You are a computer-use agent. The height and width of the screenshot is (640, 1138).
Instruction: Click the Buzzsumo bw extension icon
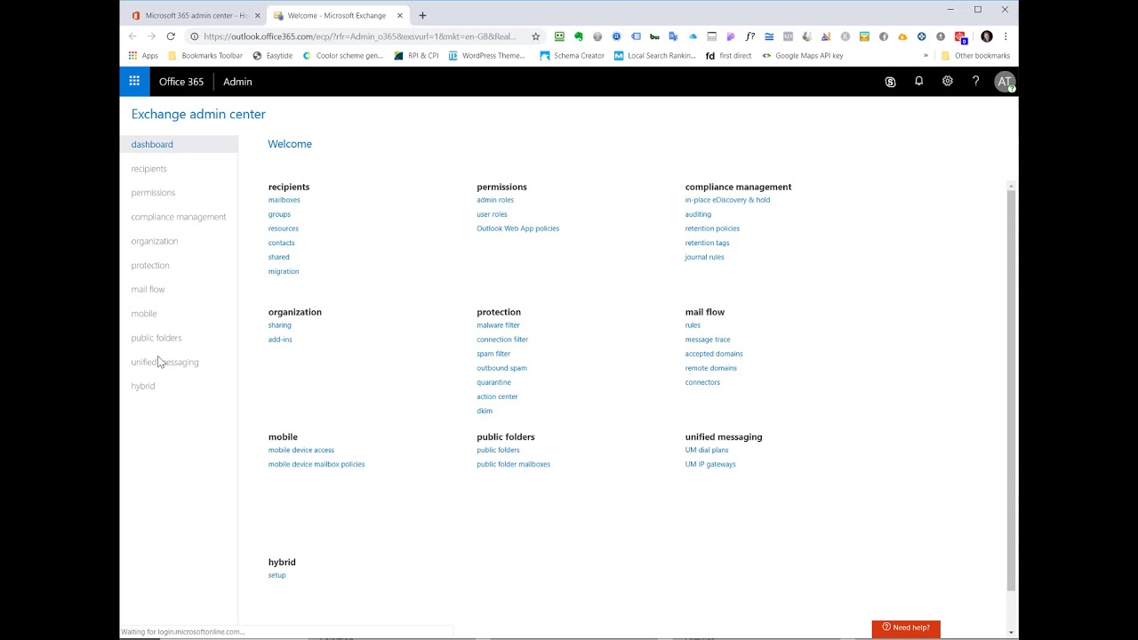tap(654, 36)
